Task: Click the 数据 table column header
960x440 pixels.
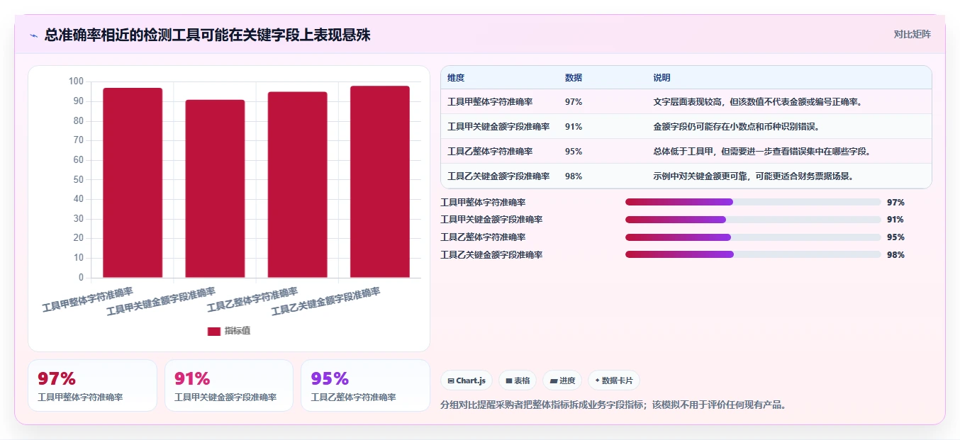Action: click(x=574, y=77)
